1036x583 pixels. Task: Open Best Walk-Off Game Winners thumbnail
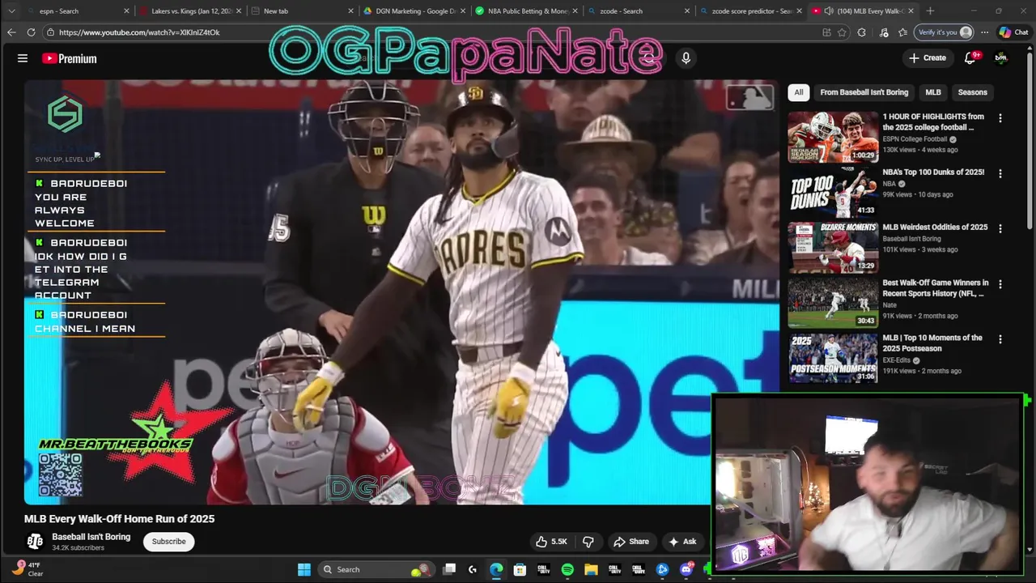point(833,303)
